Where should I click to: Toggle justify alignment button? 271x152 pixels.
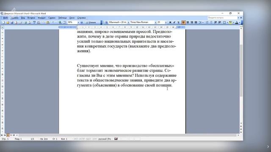[x=196, y=22]
